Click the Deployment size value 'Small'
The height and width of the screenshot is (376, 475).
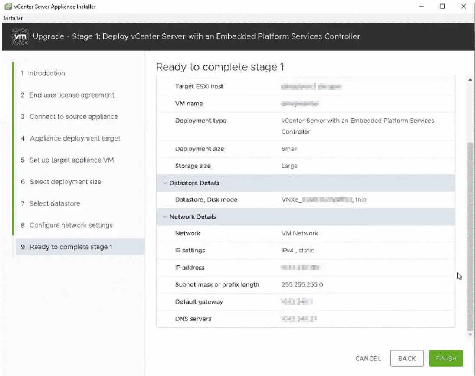[x=289, y=149]
